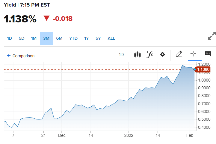Open the candlestick chart type selector

pyautogui.click(x=137, y=54)
